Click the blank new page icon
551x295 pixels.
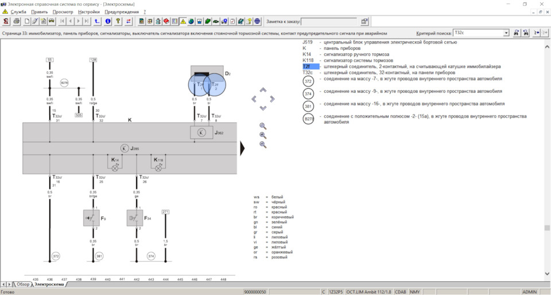click(x=27, y=21)
